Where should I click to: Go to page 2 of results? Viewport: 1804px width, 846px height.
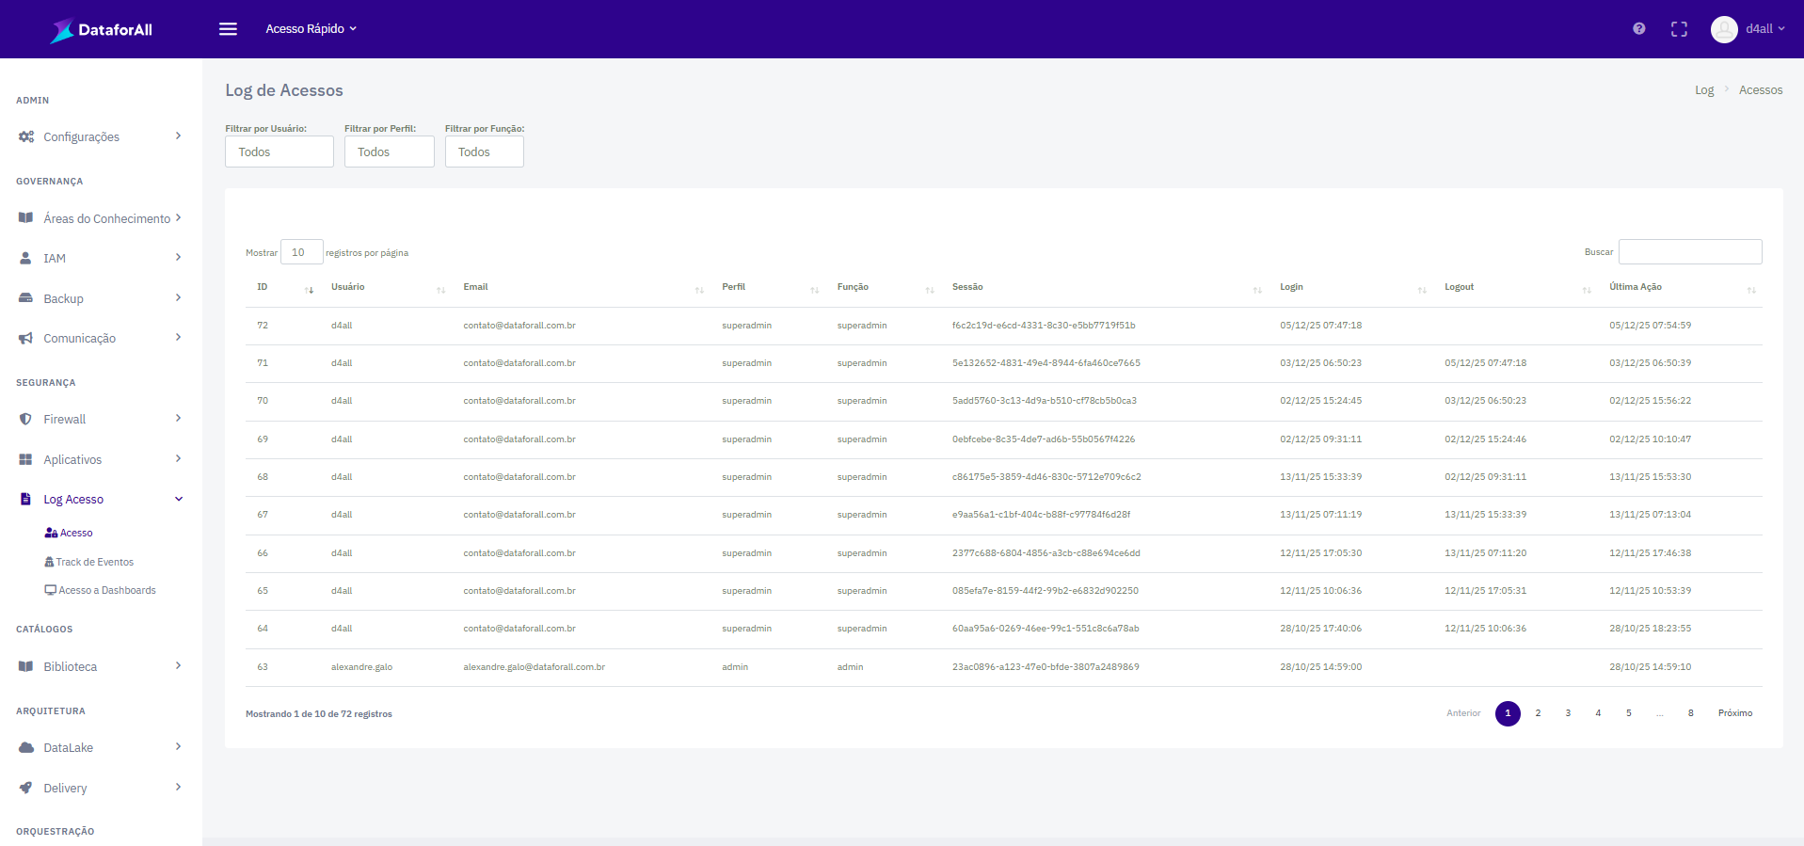point(1538,713)
